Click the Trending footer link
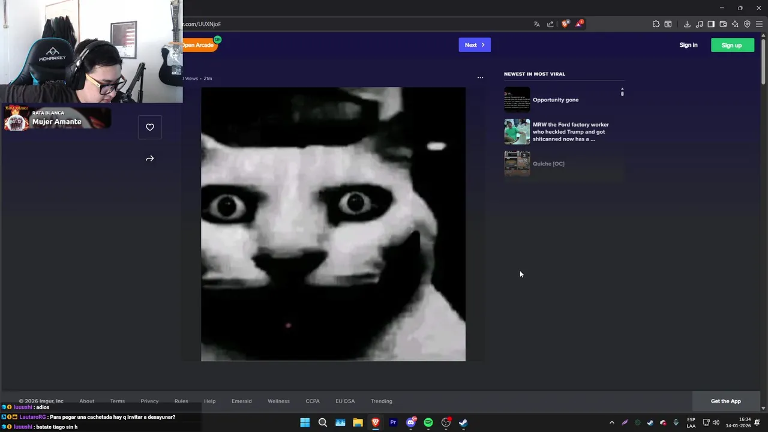 click(382, 401)
